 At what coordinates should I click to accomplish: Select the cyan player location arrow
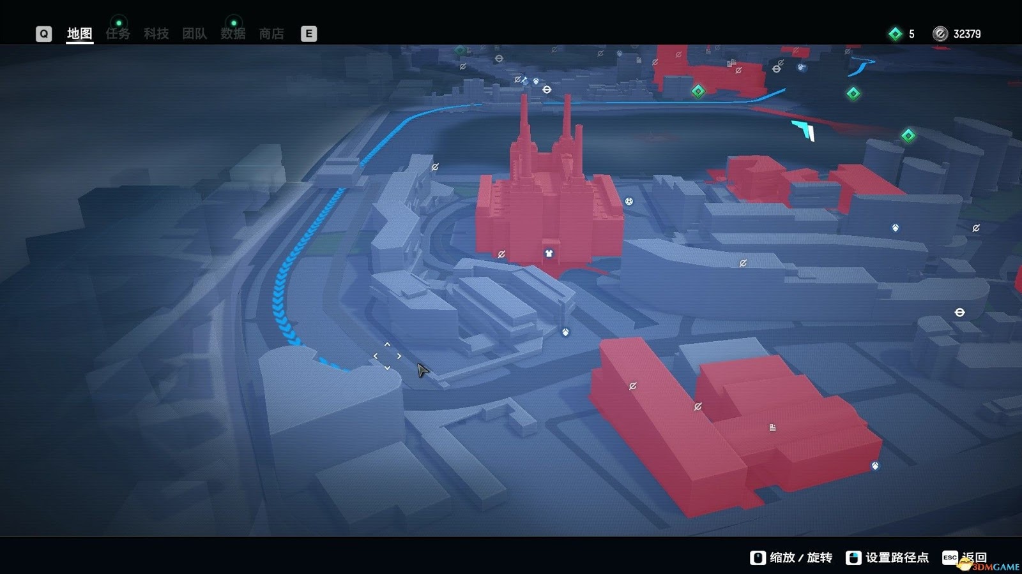[804, 129]
